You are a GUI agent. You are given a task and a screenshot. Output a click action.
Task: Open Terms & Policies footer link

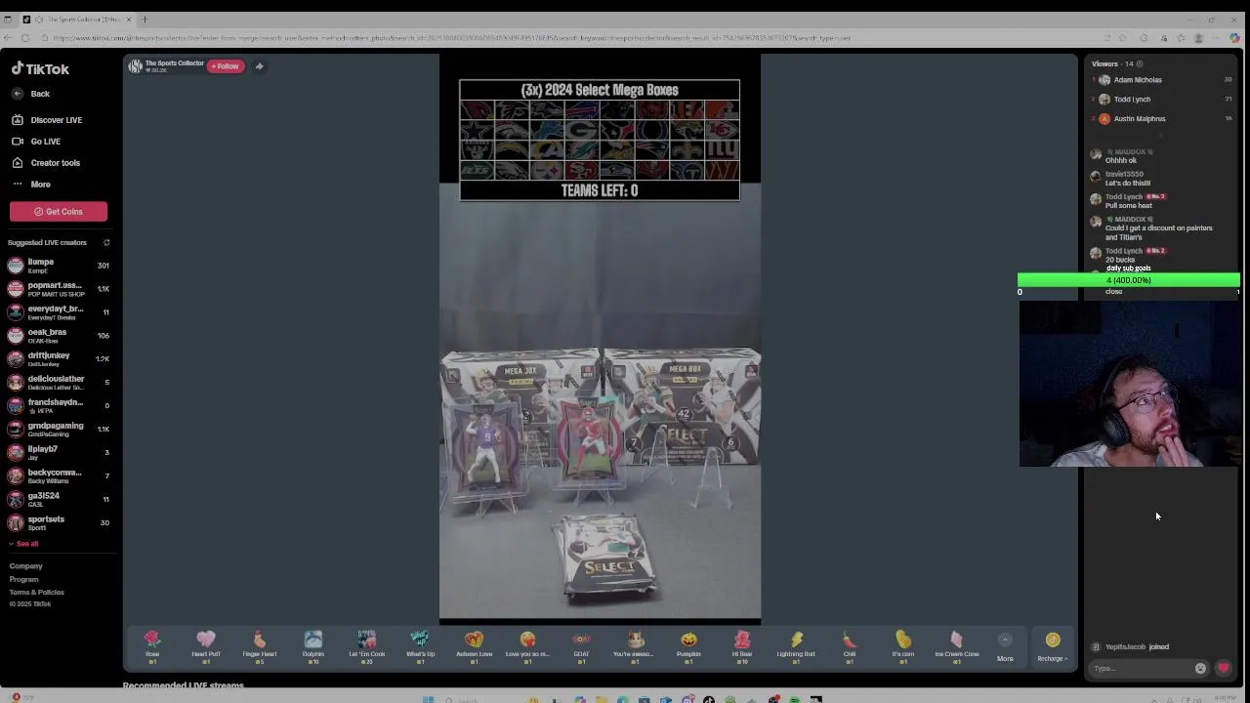tap(37, 593)
